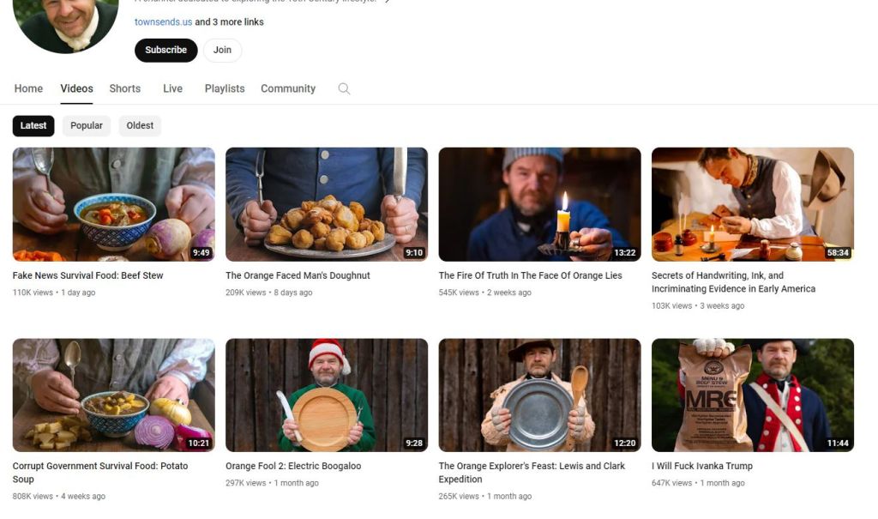Open the channel search magnifier icon

pyautogui.click(x=344, y=88)
